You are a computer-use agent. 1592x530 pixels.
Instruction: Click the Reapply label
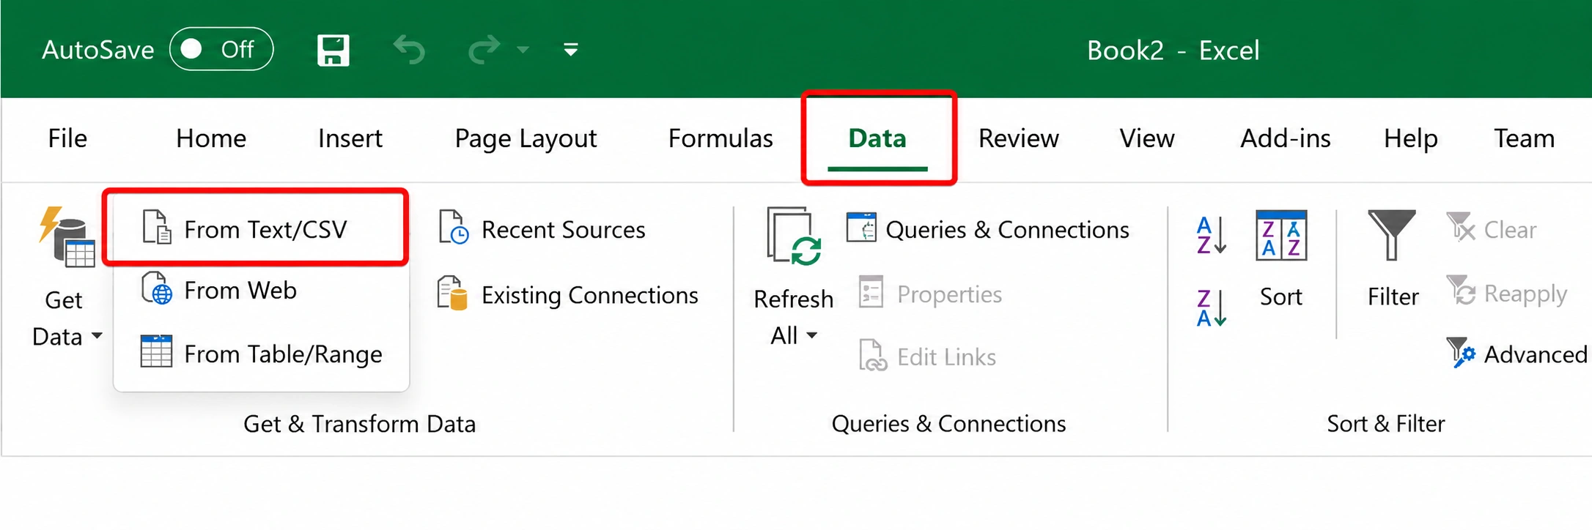[x=1525, y=294]
